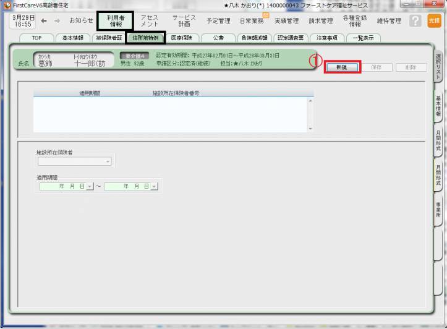This screenshot has width=447, height=329.
Task: Click the forward arrow navigation icon
Action: [x=56, y=20]
